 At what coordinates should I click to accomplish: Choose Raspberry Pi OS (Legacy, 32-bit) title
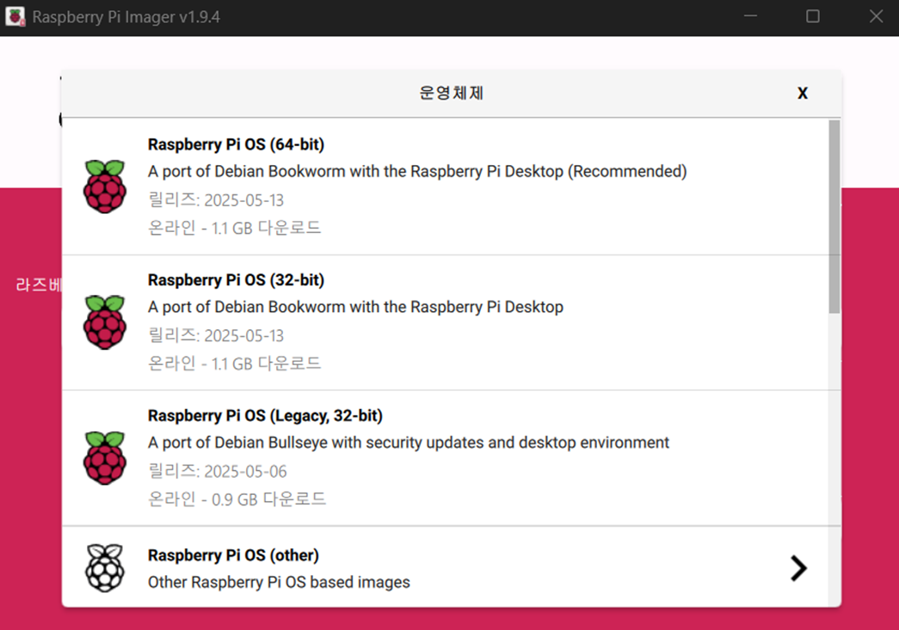pyautogui.click(x=265, y=416)
